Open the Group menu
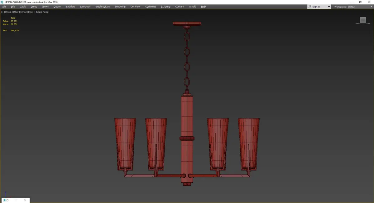Viewport: 374px width, 203px height. 34,7
